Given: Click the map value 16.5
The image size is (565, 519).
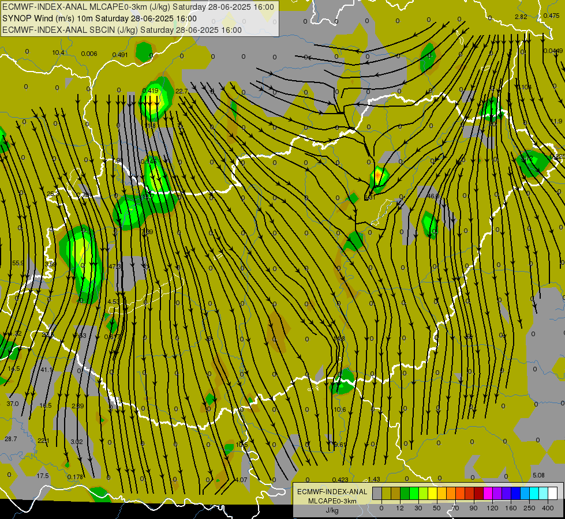Looking at the screenshot, I should pos(46,405).
